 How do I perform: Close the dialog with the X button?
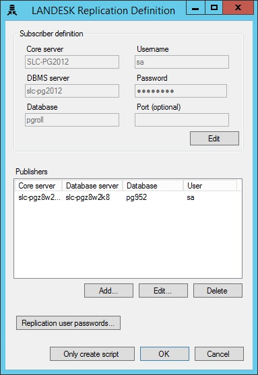[238, 7]
